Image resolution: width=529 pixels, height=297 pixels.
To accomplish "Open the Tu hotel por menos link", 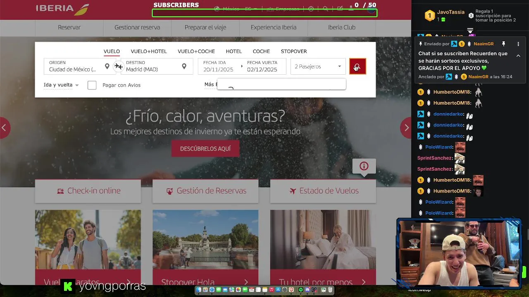I will [x=323, y=282].
